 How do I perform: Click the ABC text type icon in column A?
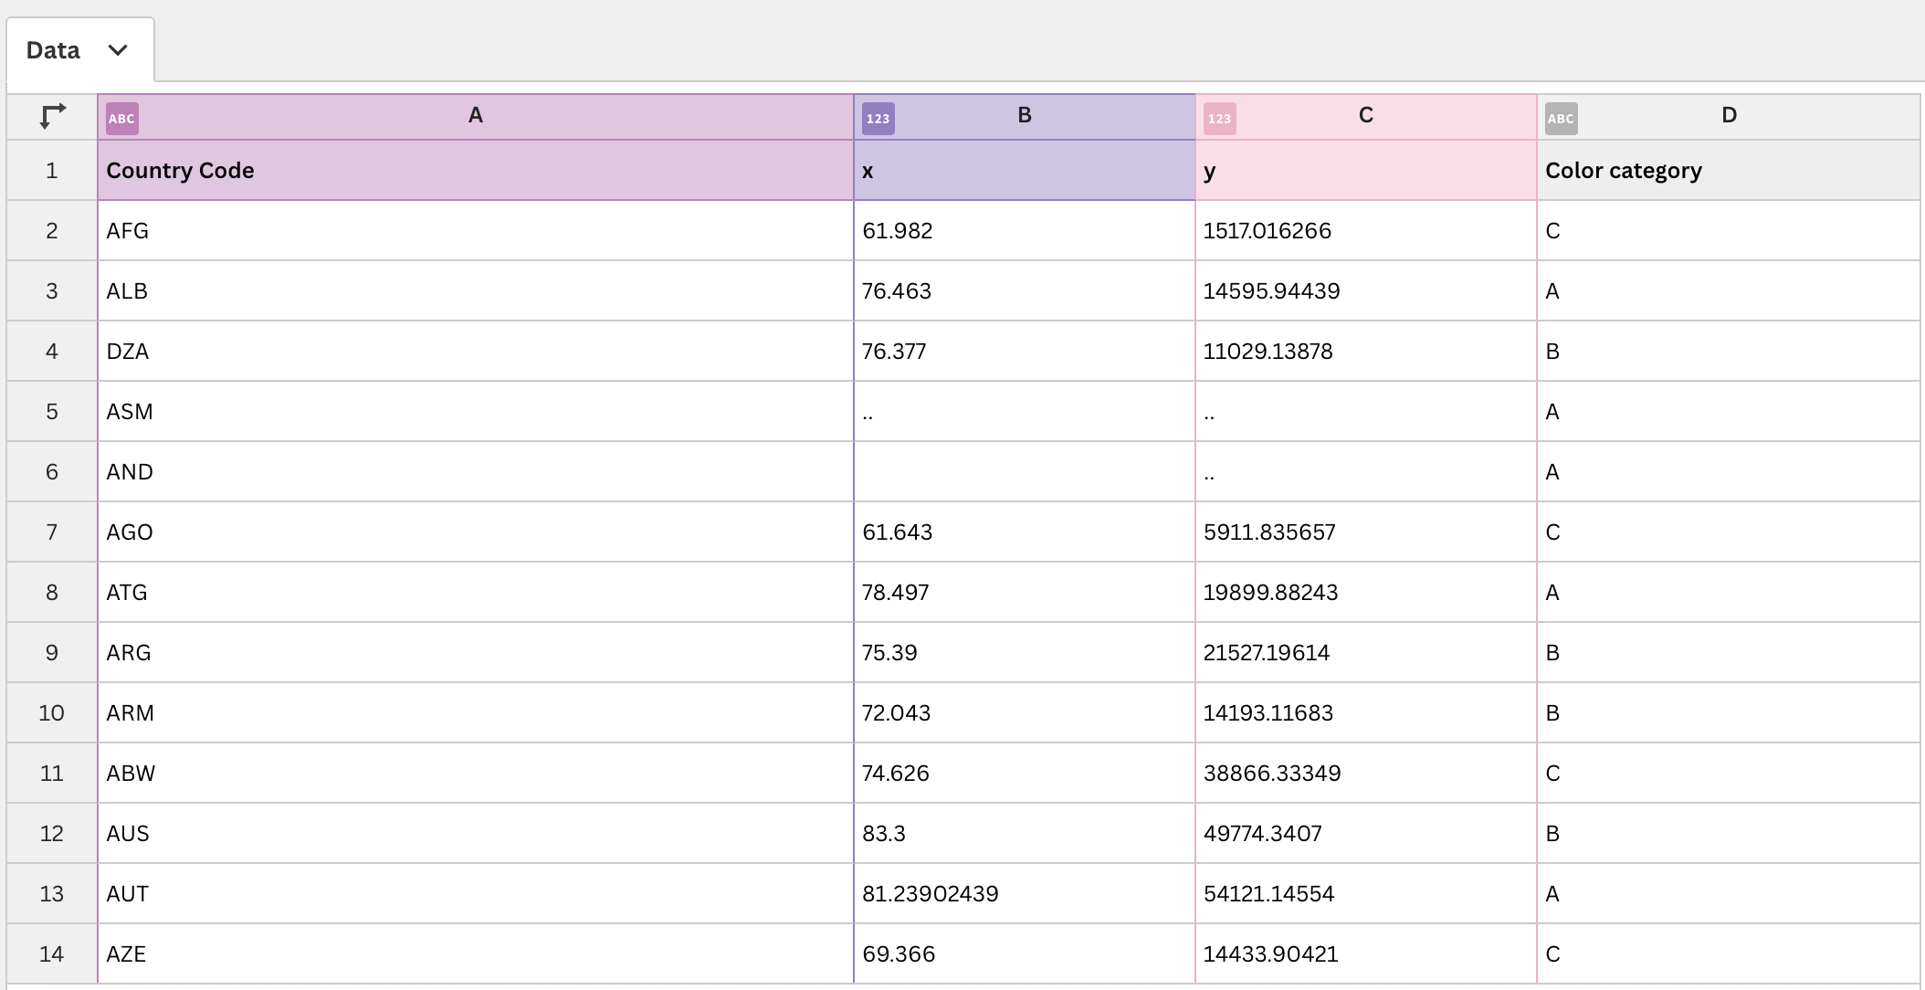pos(121,119)
